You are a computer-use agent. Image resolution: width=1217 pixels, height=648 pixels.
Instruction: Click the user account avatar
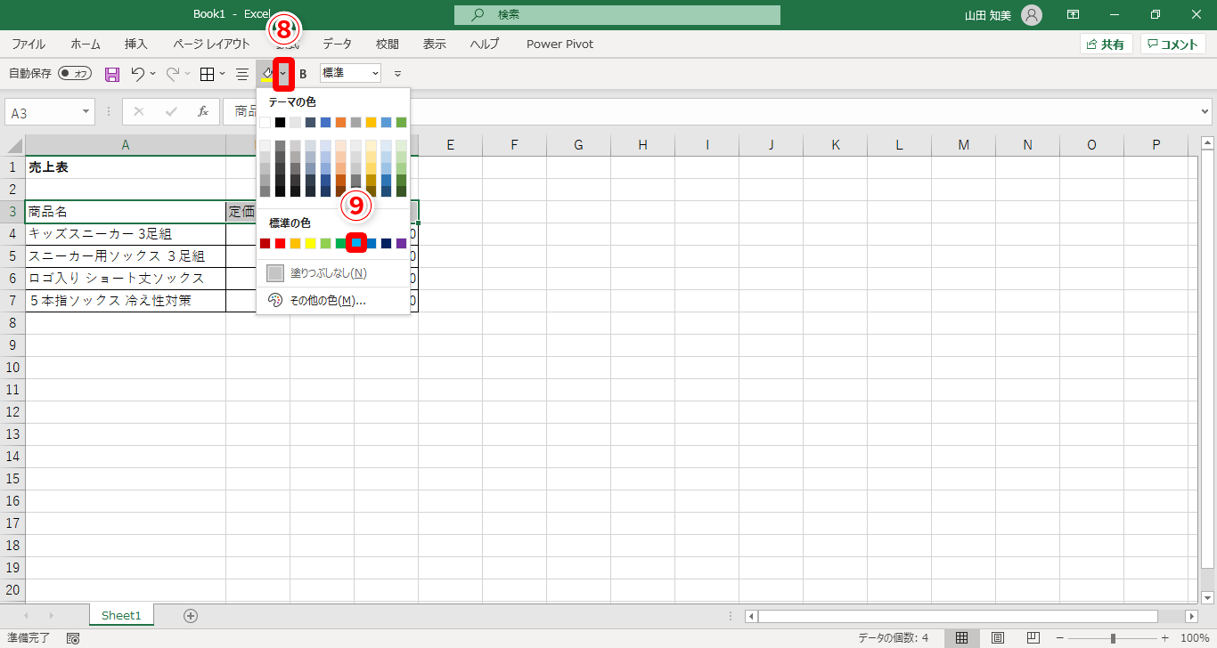pyautogui.click(x=1032, y=15)
